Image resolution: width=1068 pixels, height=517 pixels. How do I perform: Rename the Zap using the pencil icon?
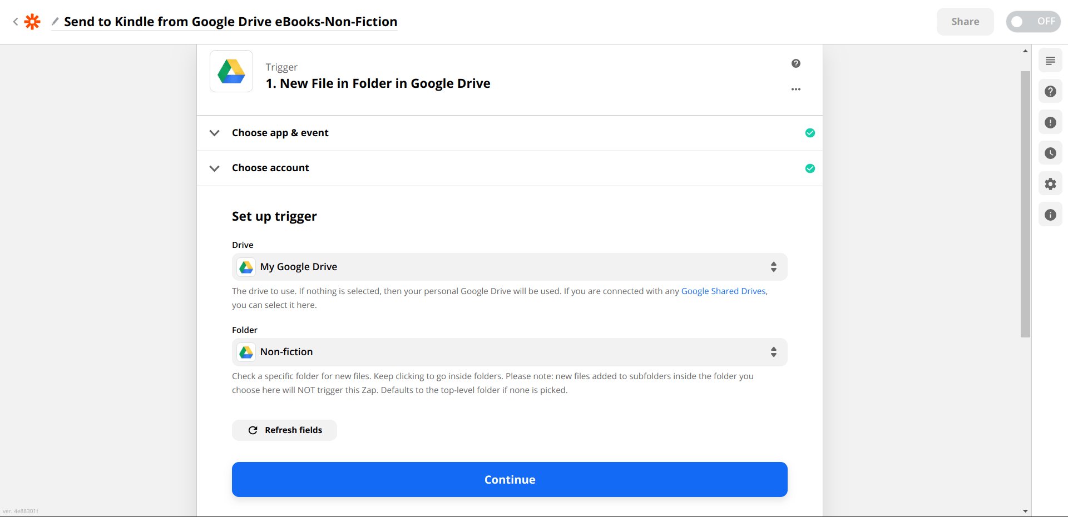(55, 22)
